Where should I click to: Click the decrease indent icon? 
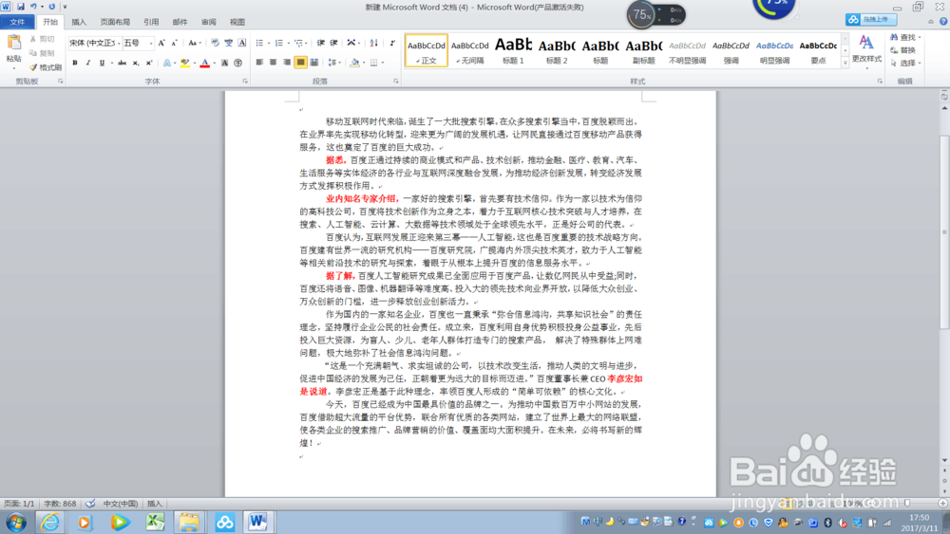click(x=320, y=43)
